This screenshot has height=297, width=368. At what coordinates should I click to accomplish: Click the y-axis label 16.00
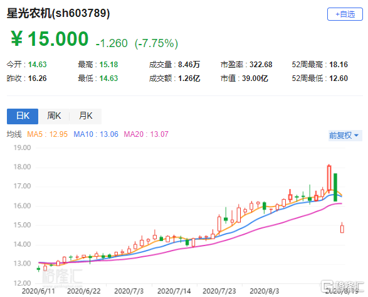click(22, 206)
